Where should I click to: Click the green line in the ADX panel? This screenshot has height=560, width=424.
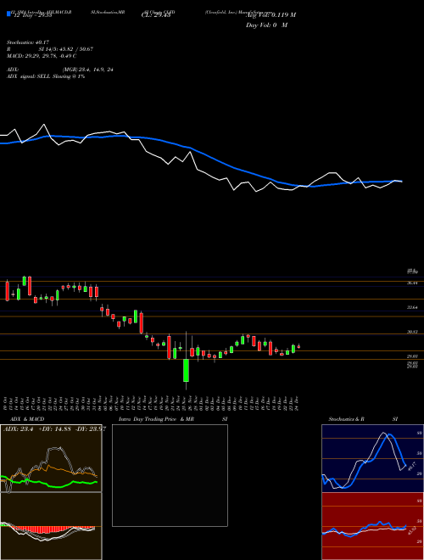[x=49, y=482]
